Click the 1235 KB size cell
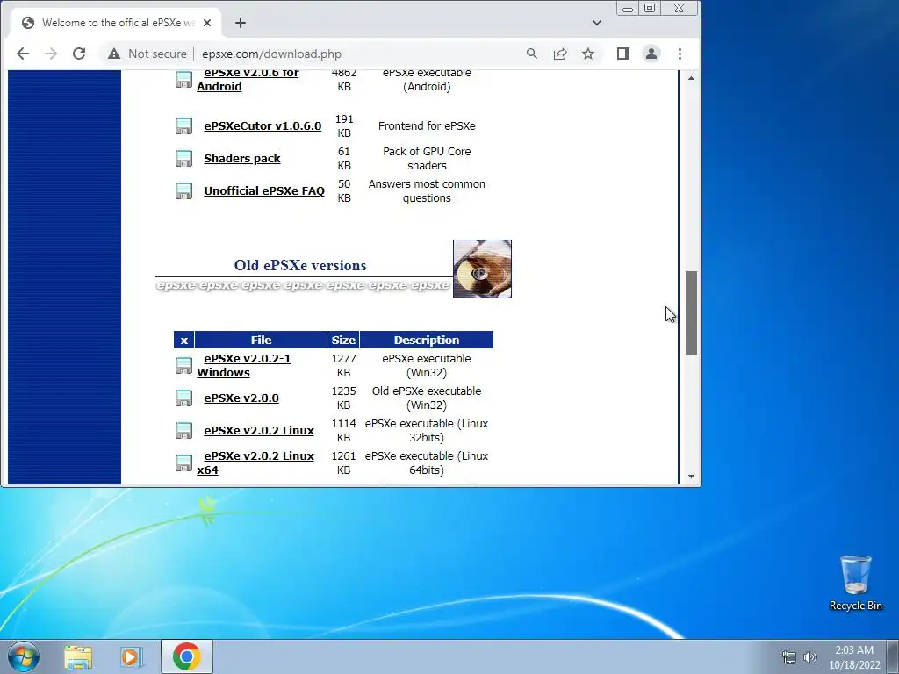Image resolution: width=899 pixels, height=674 pixels. click(343, 398)
